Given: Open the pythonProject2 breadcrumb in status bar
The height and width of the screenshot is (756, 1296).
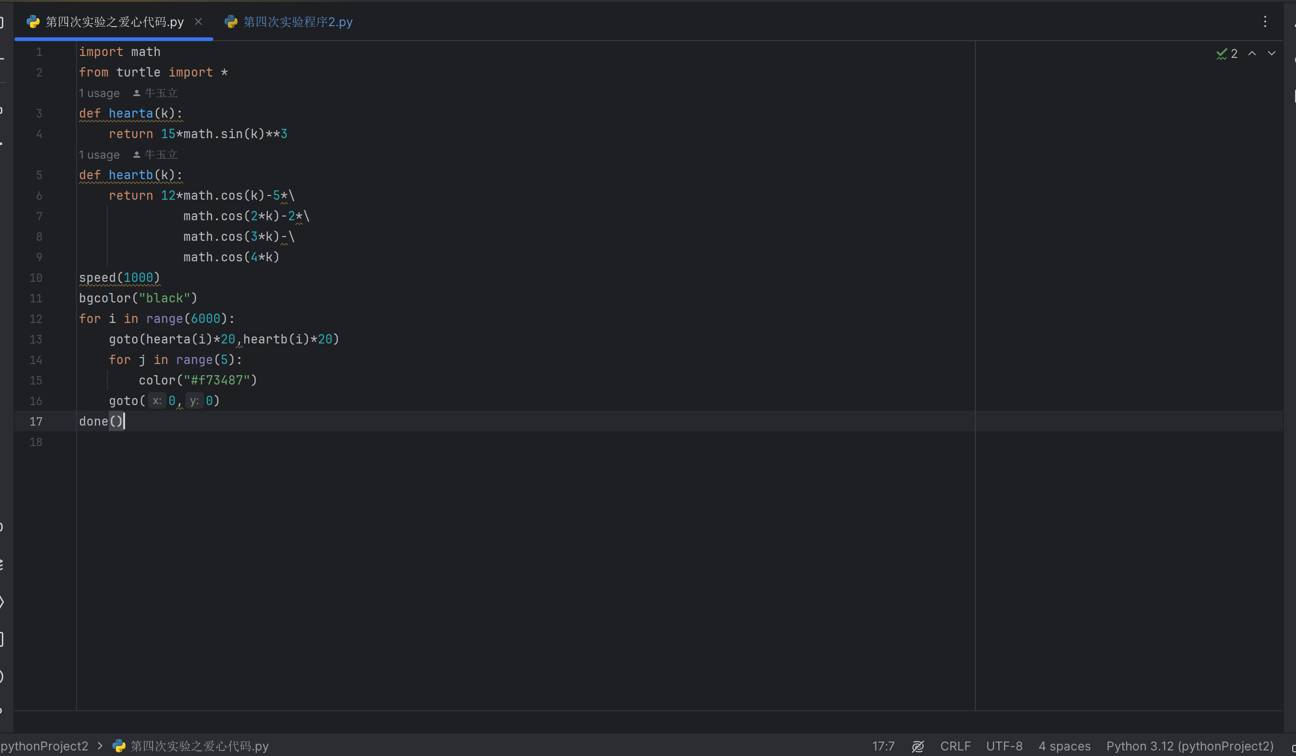Looking at the screenshot, I should (44, 746).
